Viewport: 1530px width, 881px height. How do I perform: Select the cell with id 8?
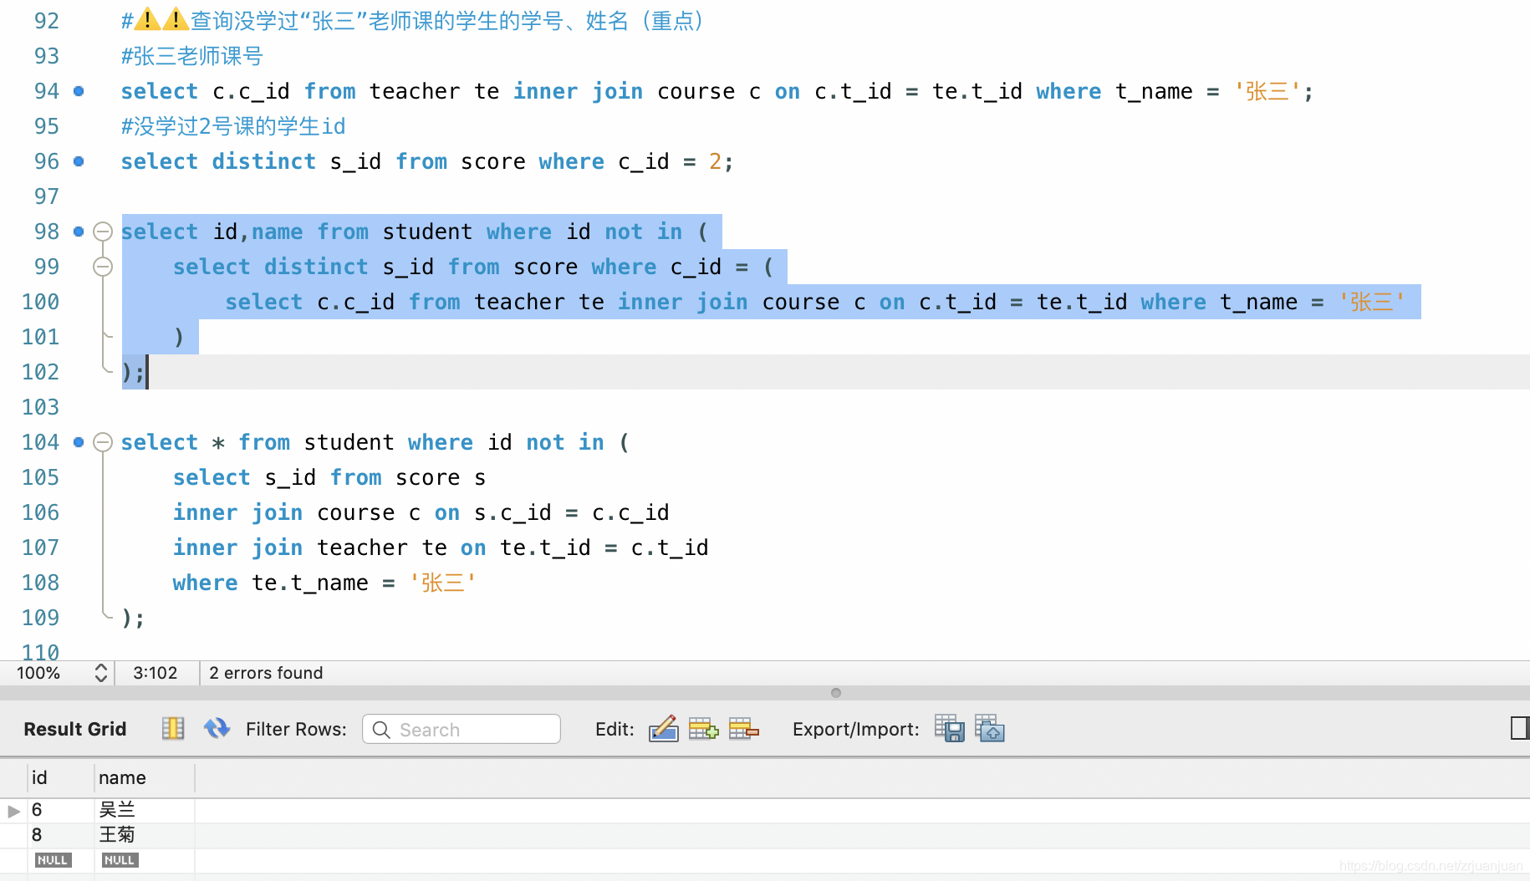pyautogui.click(x=60, y=835)
